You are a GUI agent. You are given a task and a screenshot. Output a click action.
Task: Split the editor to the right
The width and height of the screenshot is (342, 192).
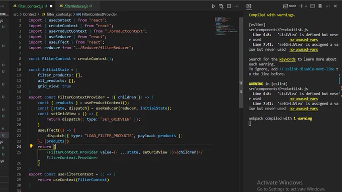pos(229,6)
